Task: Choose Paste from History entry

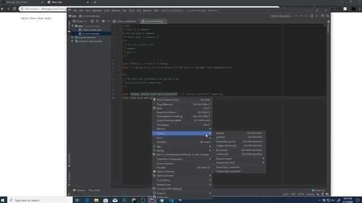Action: click(182, 112)
